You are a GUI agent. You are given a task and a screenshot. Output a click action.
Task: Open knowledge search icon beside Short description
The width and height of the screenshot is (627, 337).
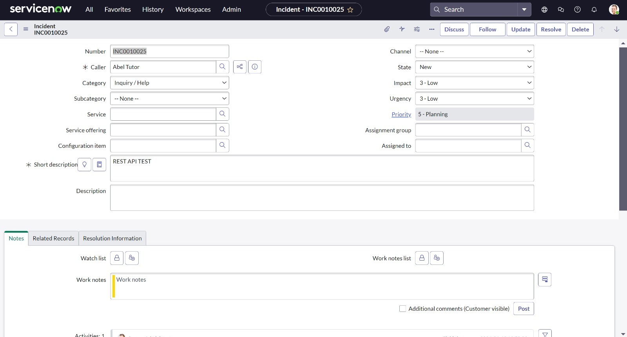(x=100, y=165)
